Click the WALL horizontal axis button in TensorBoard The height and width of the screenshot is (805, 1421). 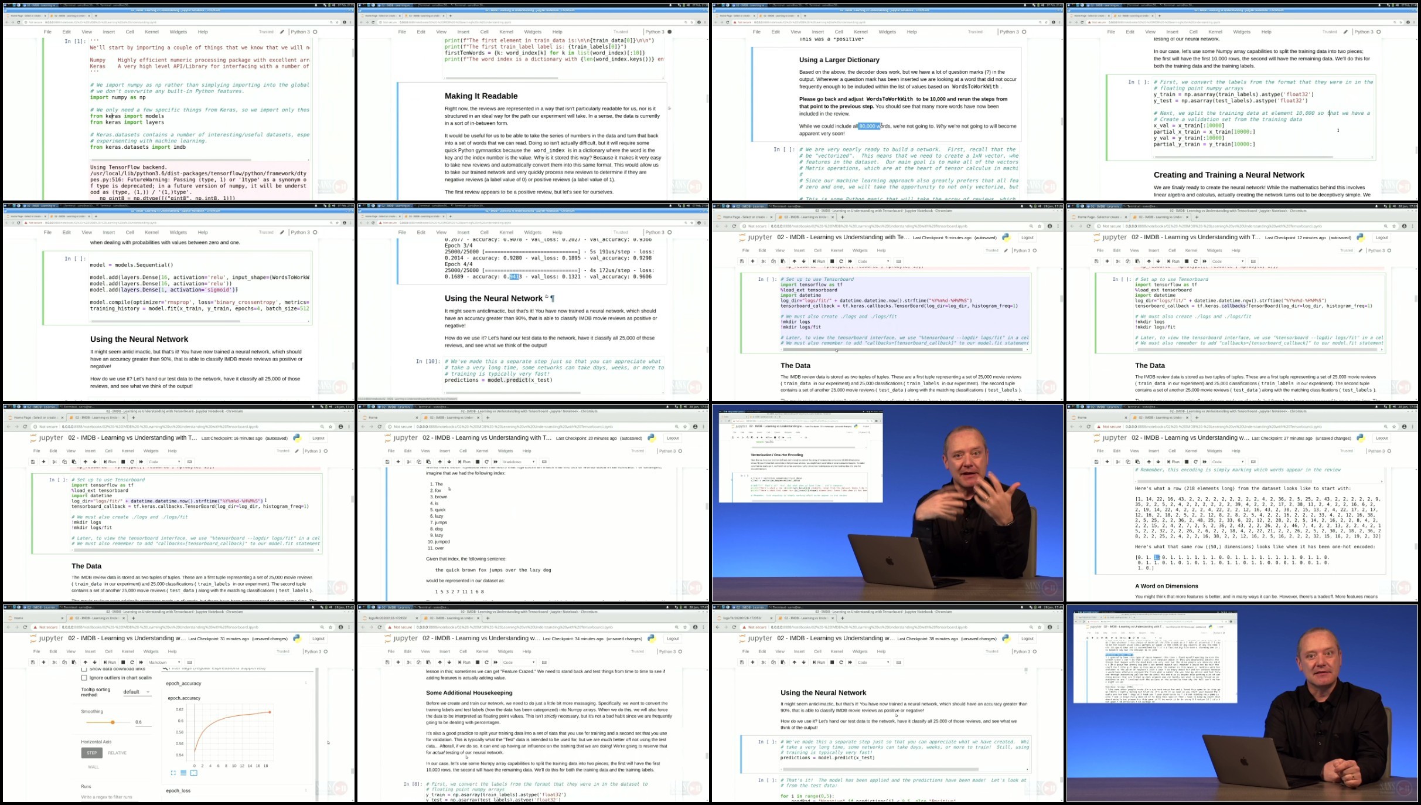(x=93, y=767)
